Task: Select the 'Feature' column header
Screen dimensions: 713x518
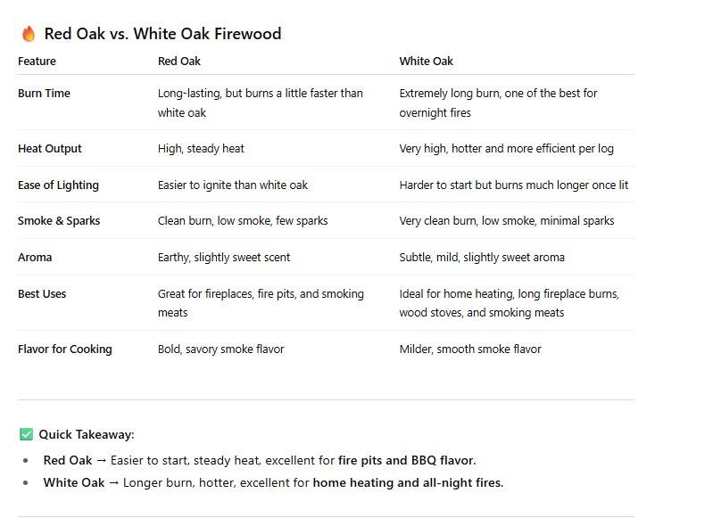Action: (37, 62)
